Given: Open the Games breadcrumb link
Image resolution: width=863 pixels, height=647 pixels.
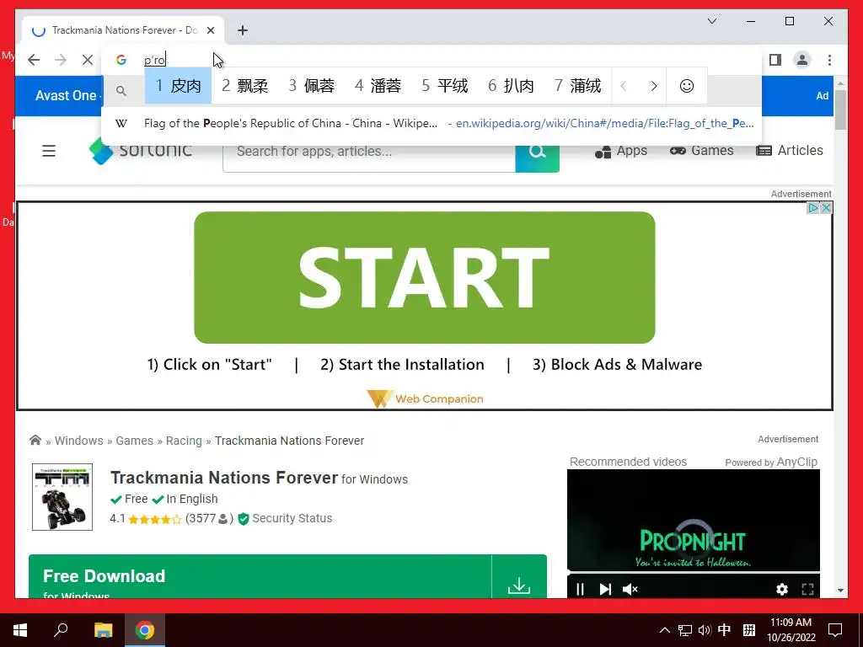Looking at the screenshot, I should click(x=134, y=441).
